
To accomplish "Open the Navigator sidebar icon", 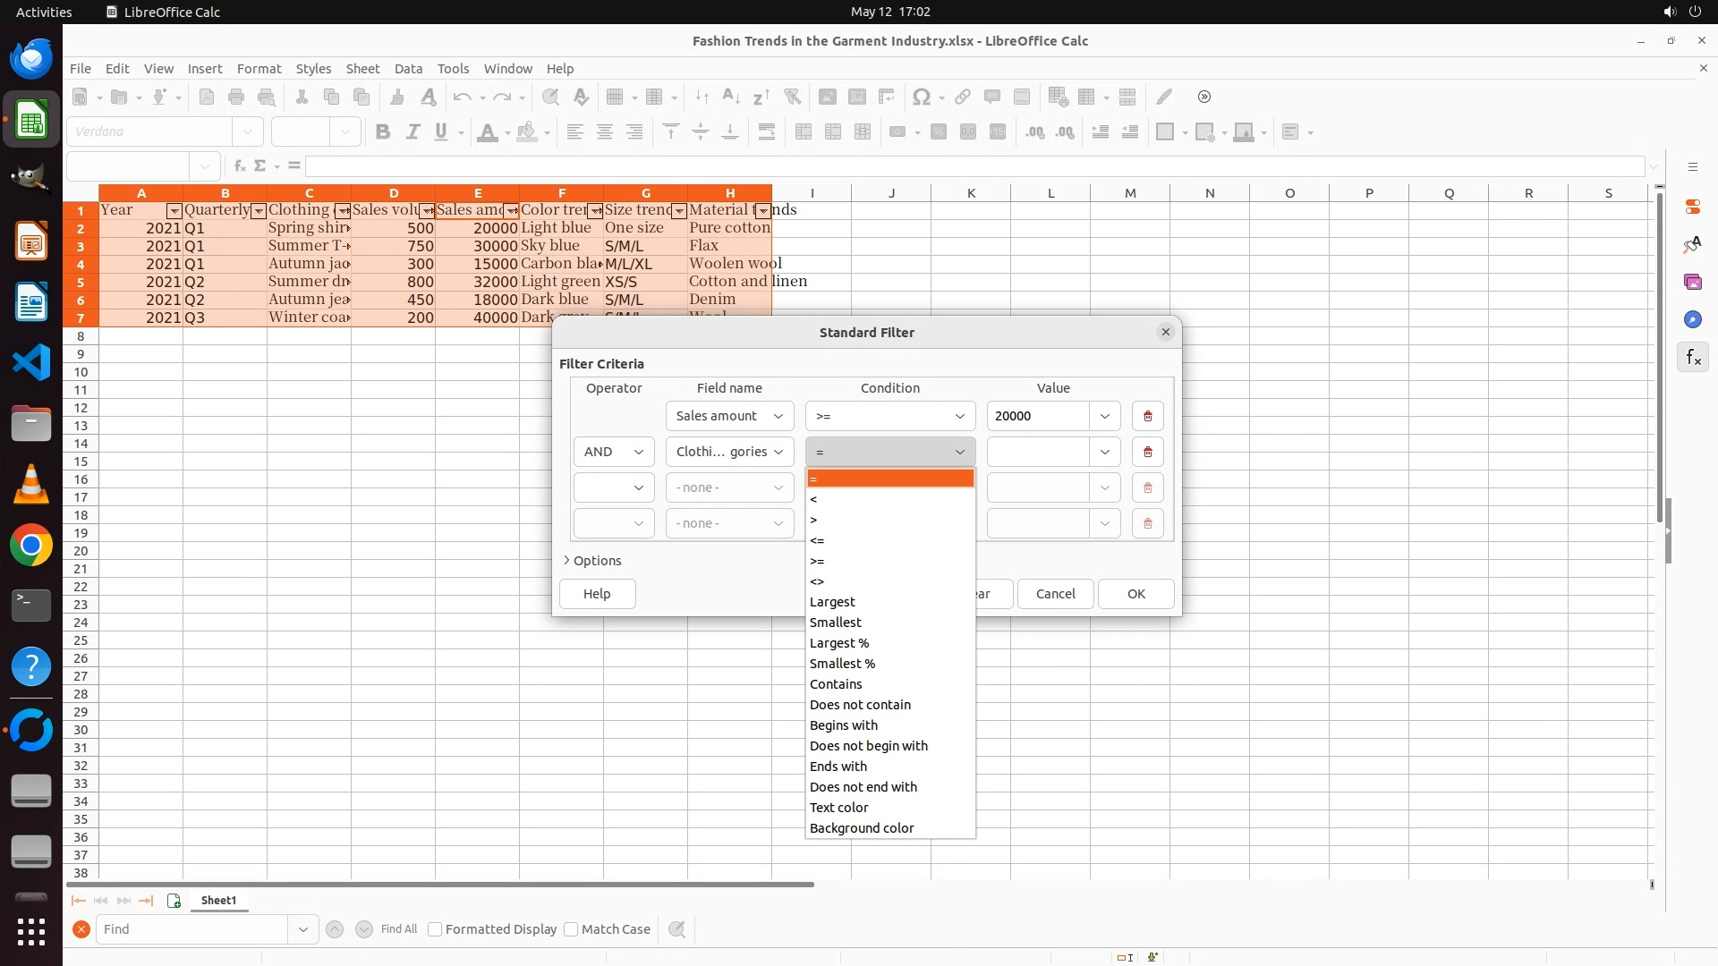I will (1692, 319).
